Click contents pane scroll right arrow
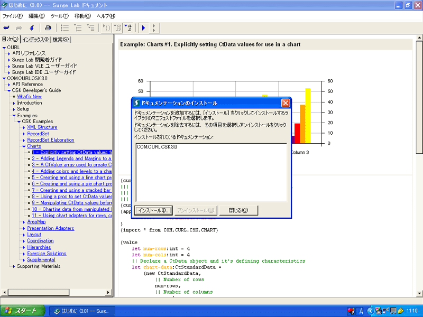Screen dimensions: 423x317 (108, 292)
